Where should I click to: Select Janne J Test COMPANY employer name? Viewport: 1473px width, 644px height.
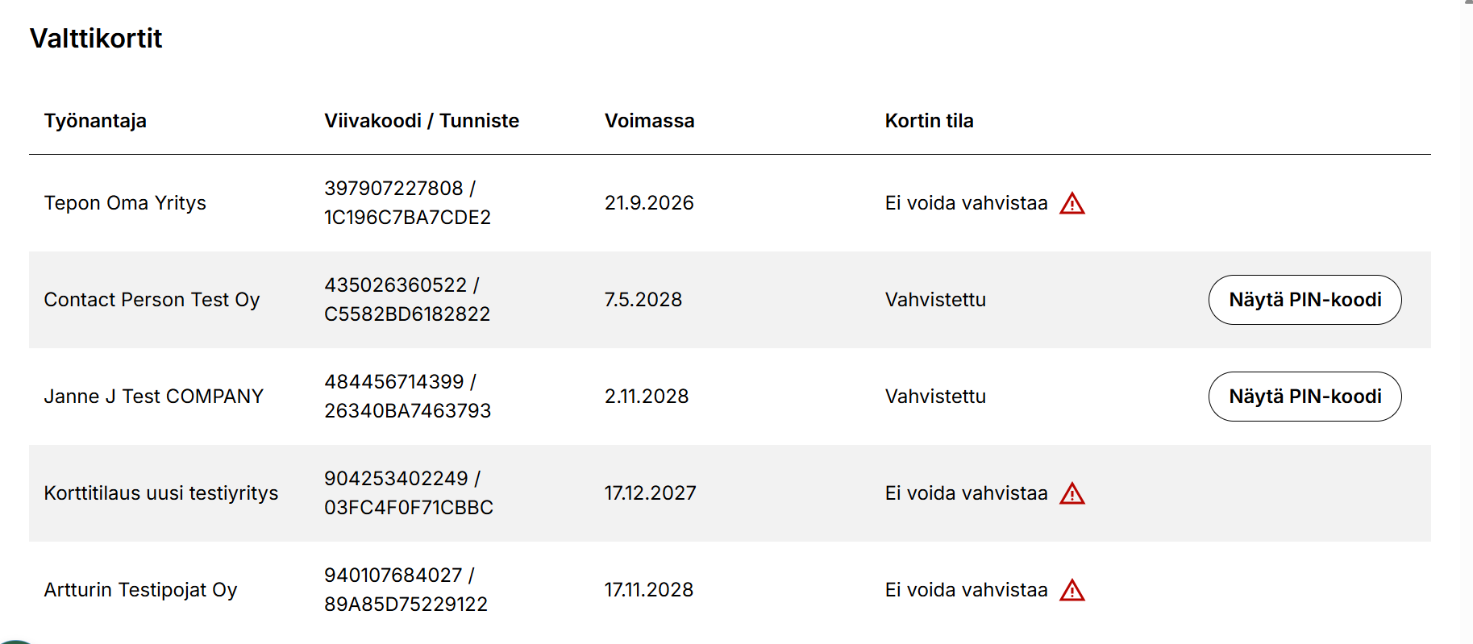(x=153, y=397)
